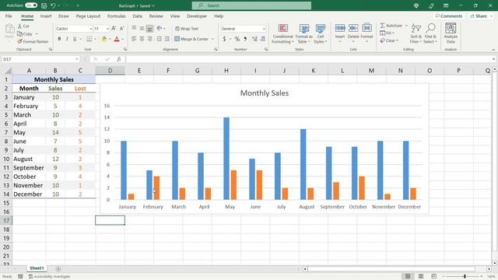This screenshot has height=280, width=498.
Task: Increase decimal places
Action: click(254, 39)
